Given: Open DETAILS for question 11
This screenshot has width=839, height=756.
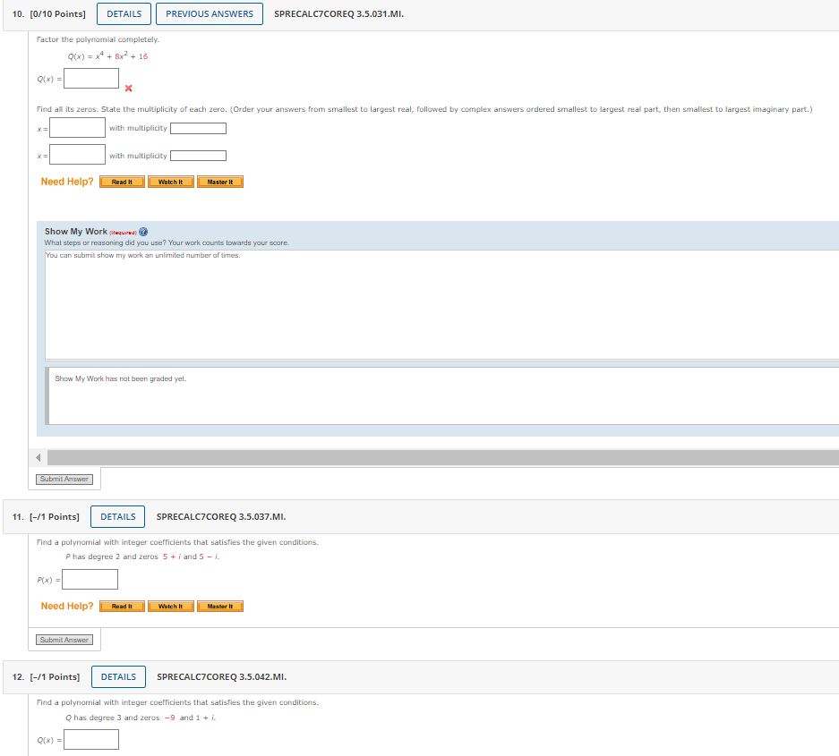Looking at the screenshot, I should click(x=117, y=516).
